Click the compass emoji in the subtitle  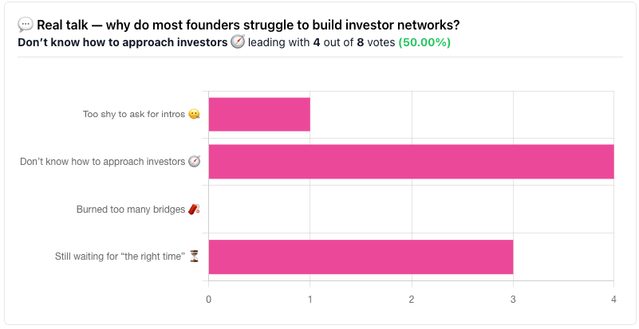[238, 42]
